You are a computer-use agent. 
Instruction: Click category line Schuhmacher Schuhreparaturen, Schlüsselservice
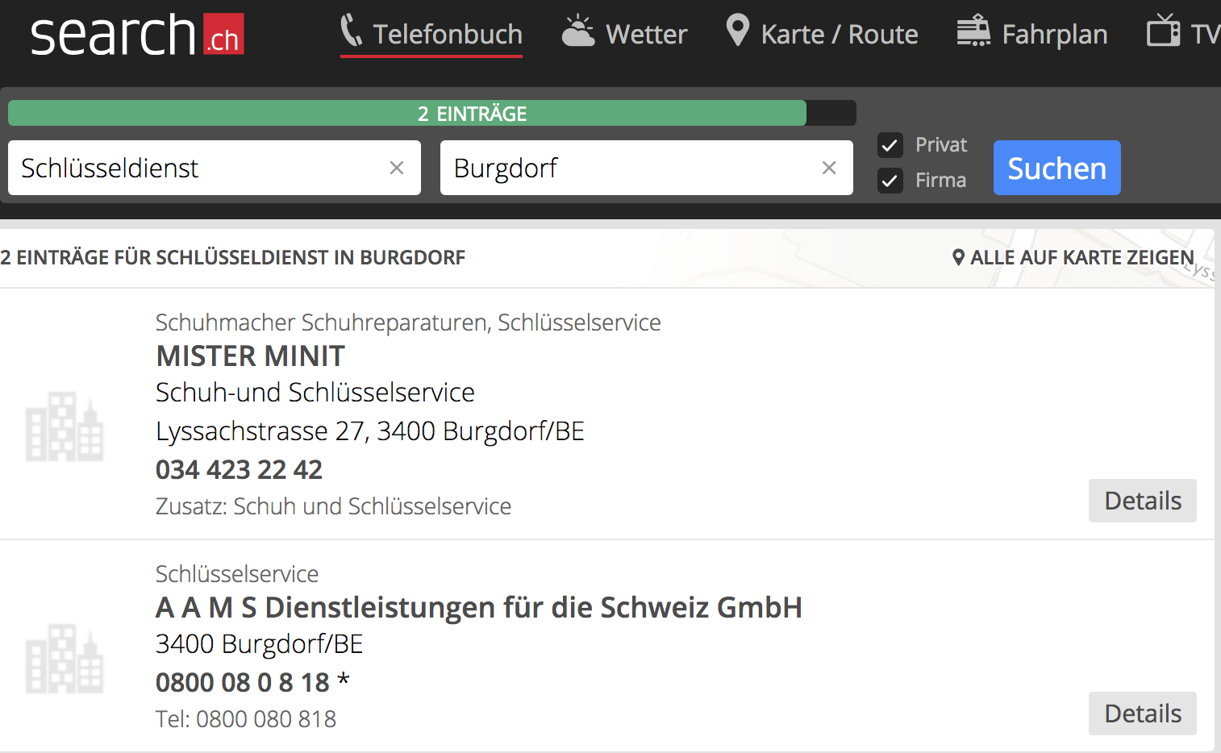(408, 322)
